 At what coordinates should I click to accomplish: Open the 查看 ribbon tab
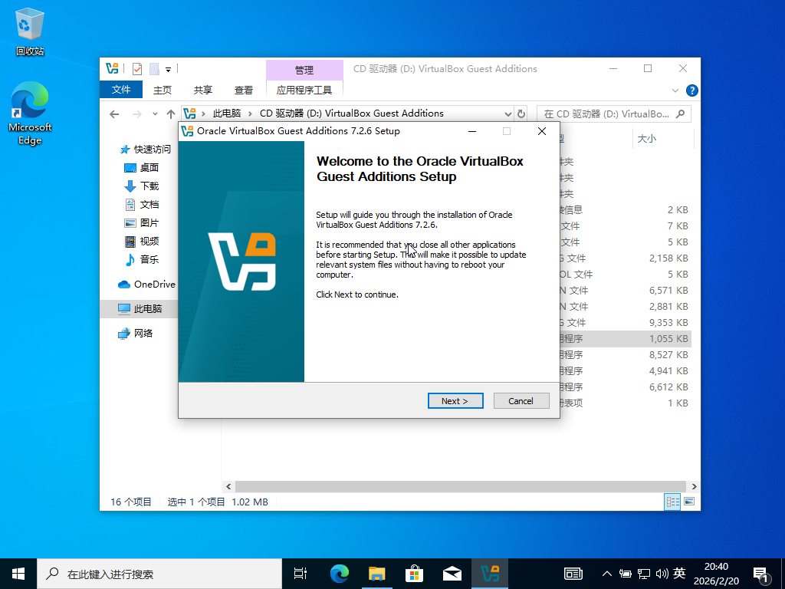244,90
